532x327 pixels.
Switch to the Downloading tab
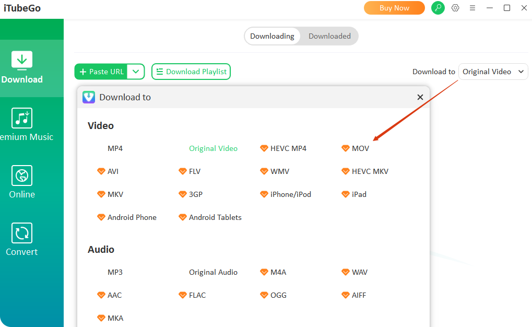pyautogui.click(x=272, y=36)
